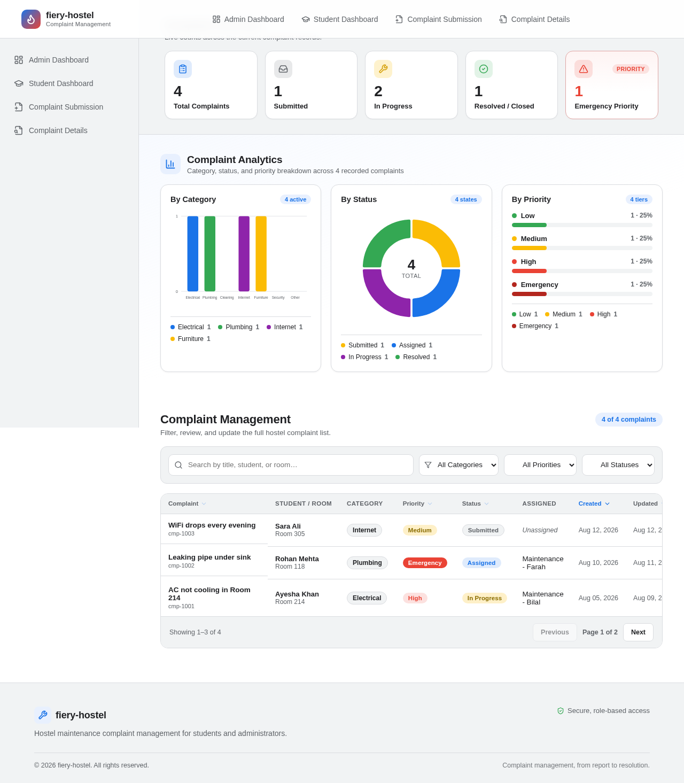Open Complaint Submission from top navigation

(x=438, y=19)
